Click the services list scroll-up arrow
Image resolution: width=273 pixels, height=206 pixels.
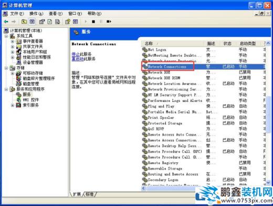pyautogui.click(x=268, y=43)
